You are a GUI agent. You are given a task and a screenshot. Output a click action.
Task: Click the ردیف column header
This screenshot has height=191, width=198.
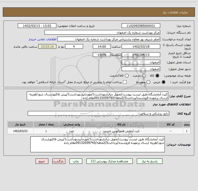(187, 125)
